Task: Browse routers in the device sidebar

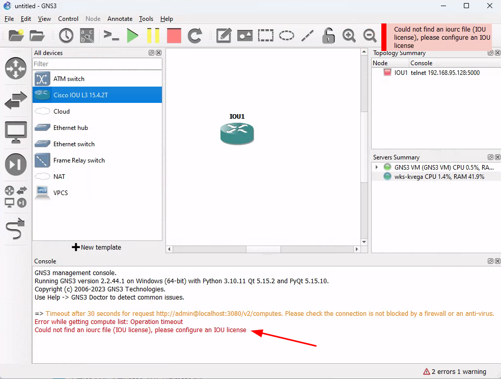Action: coord(16,68)
